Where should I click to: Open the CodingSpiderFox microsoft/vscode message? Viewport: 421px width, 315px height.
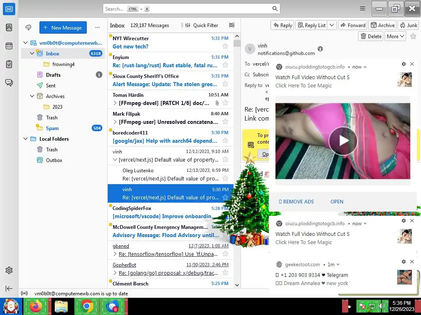point(171,212)
